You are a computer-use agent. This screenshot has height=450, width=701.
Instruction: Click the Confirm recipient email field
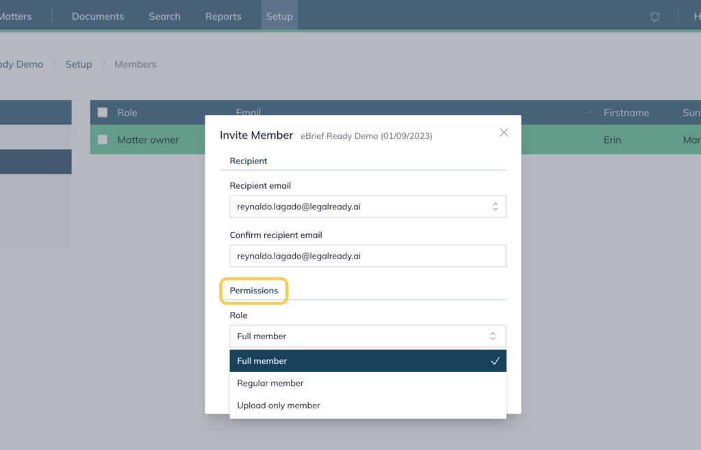[368, 256]
